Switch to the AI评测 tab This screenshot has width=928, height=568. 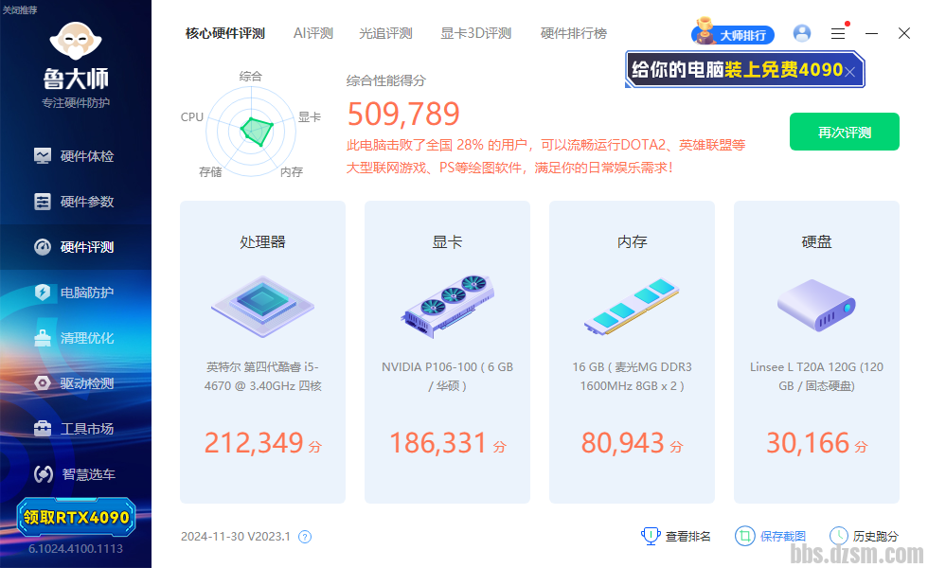(x=312, y=33)
